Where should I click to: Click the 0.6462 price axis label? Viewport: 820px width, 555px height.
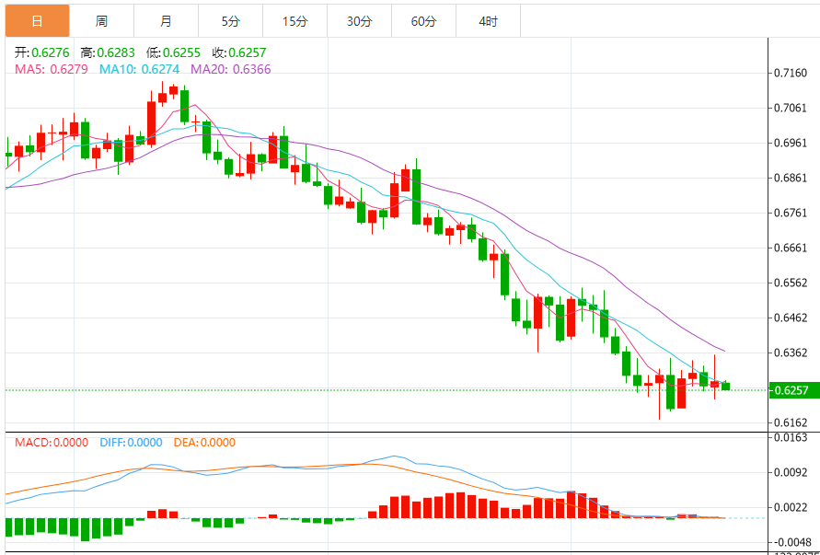click(791, 318)
